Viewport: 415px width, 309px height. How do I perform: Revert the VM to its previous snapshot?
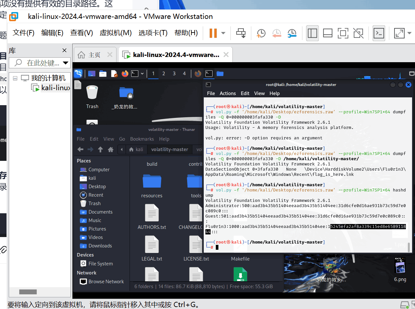277,33
